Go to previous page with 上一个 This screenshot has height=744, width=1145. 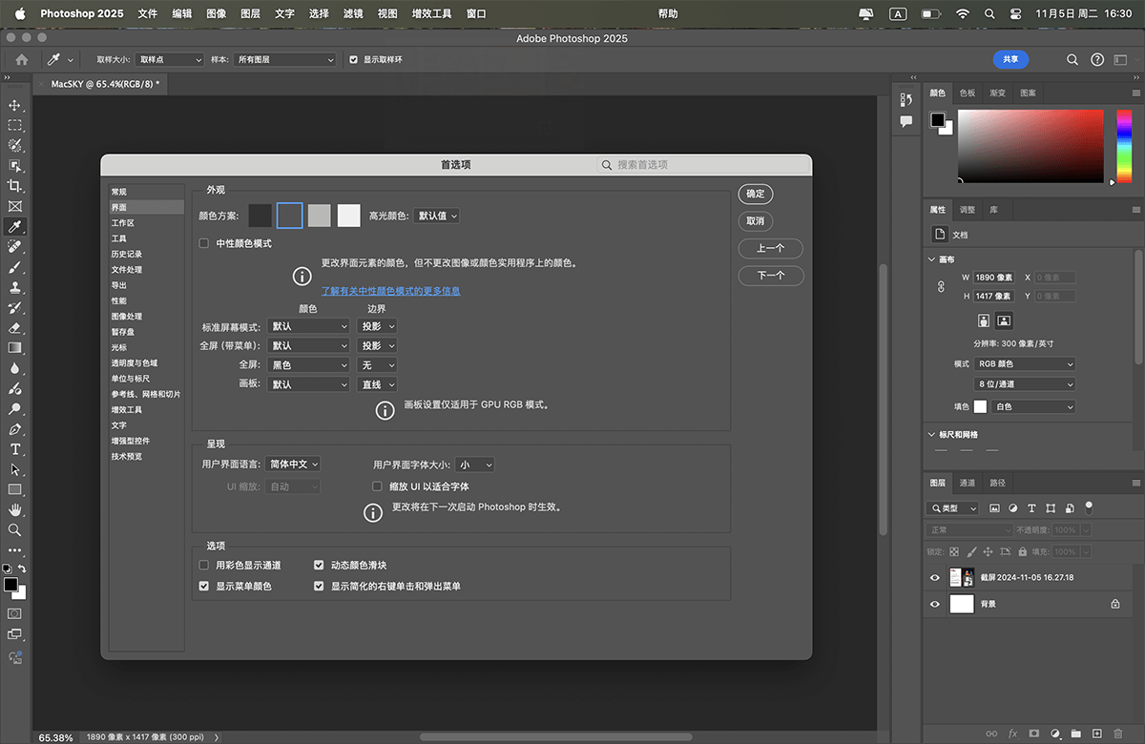pos(771,248)
